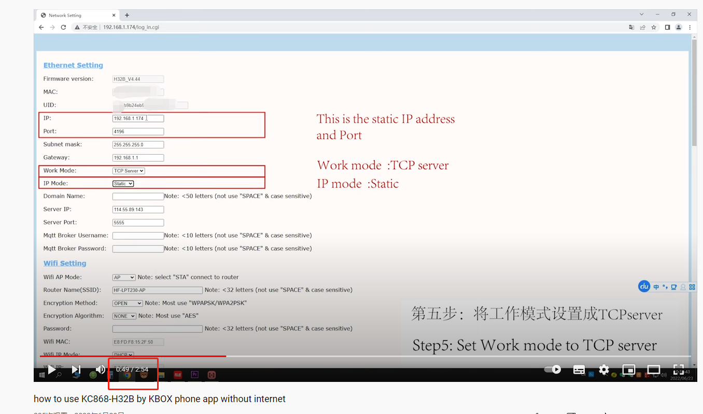Enter fullscreen video mode

click(678, 369)
